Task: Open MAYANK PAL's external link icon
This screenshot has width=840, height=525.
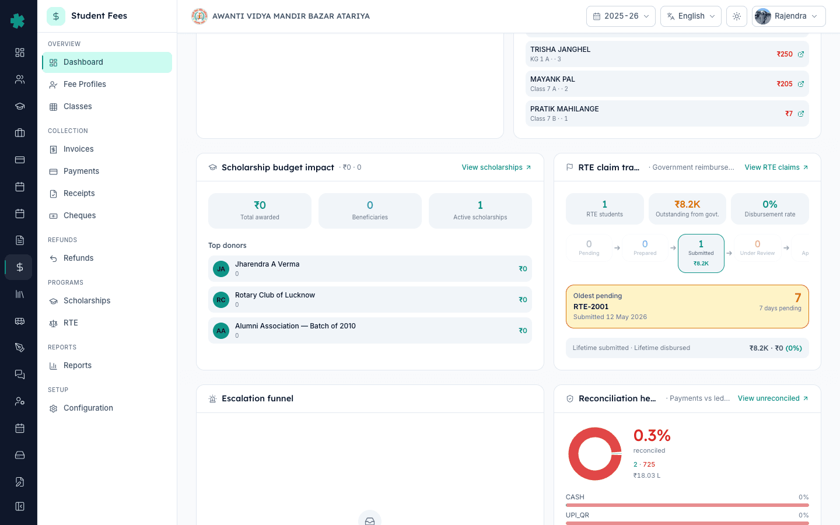Action: pos(801,84)
